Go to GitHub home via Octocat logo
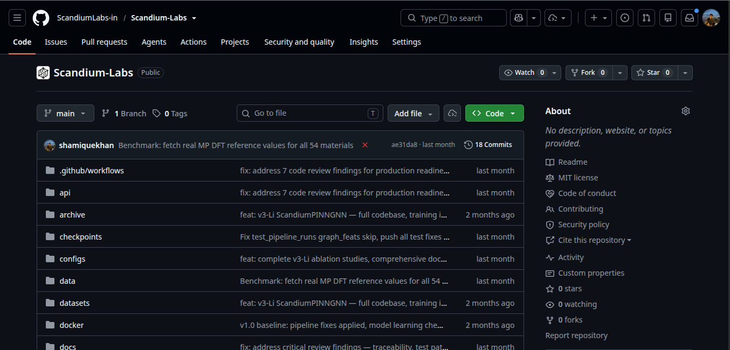The width and height of the screenshot is (730, 350). 41,18
